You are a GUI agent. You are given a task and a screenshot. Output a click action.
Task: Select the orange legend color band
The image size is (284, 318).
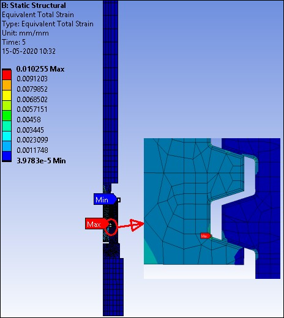[x=7, y=85]
